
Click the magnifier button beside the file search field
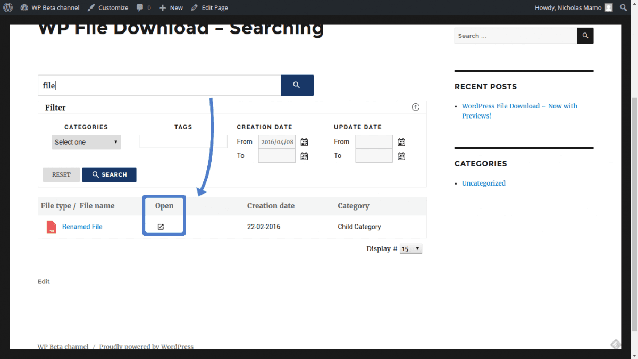(297, 85)
